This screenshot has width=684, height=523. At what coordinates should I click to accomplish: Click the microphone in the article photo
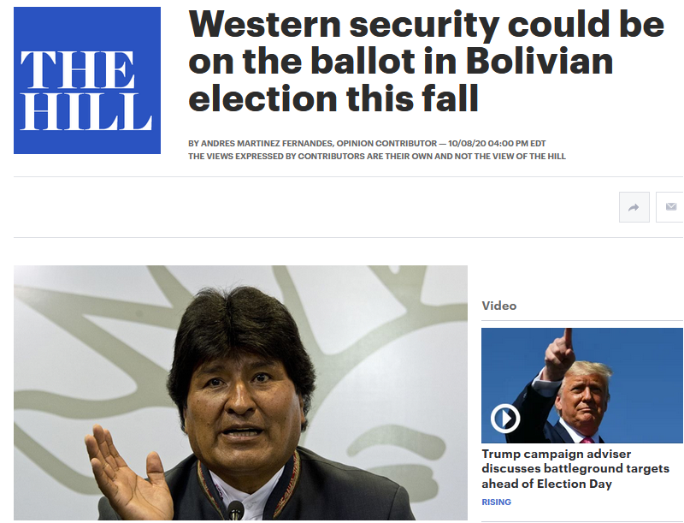pos(236,511)
